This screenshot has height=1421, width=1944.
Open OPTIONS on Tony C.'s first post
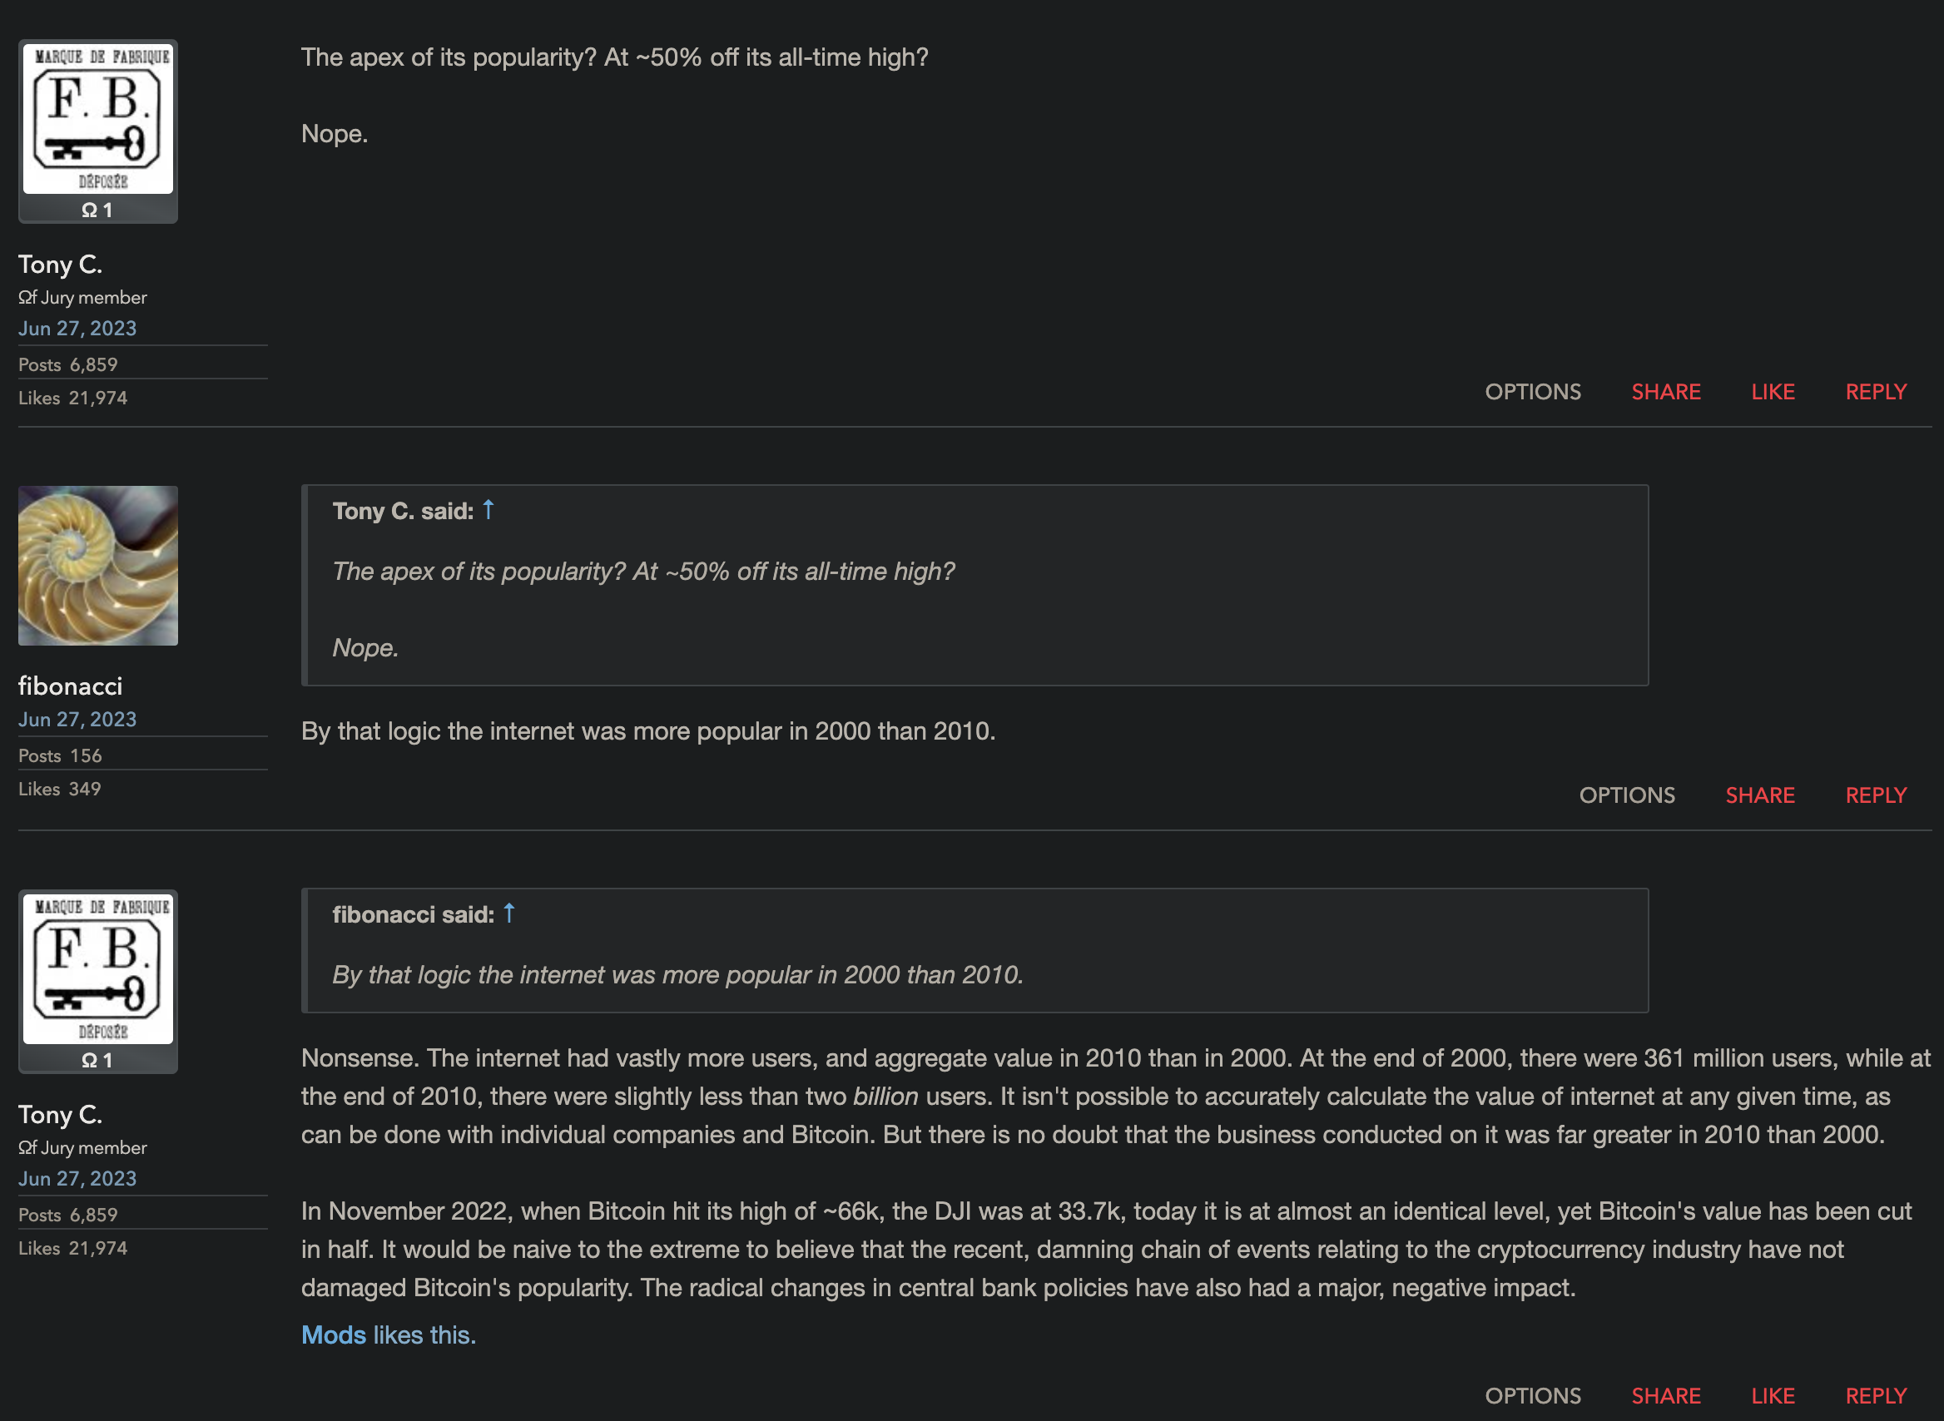(x=1532, y=392)
